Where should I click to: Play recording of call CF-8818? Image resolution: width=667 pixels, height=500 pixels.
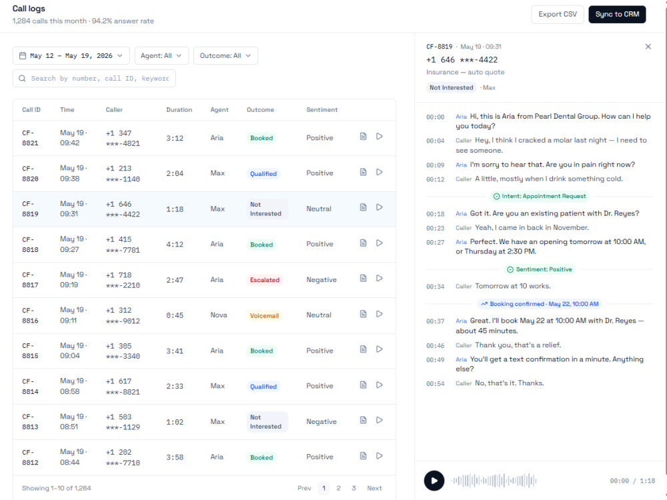coord(380,243)
